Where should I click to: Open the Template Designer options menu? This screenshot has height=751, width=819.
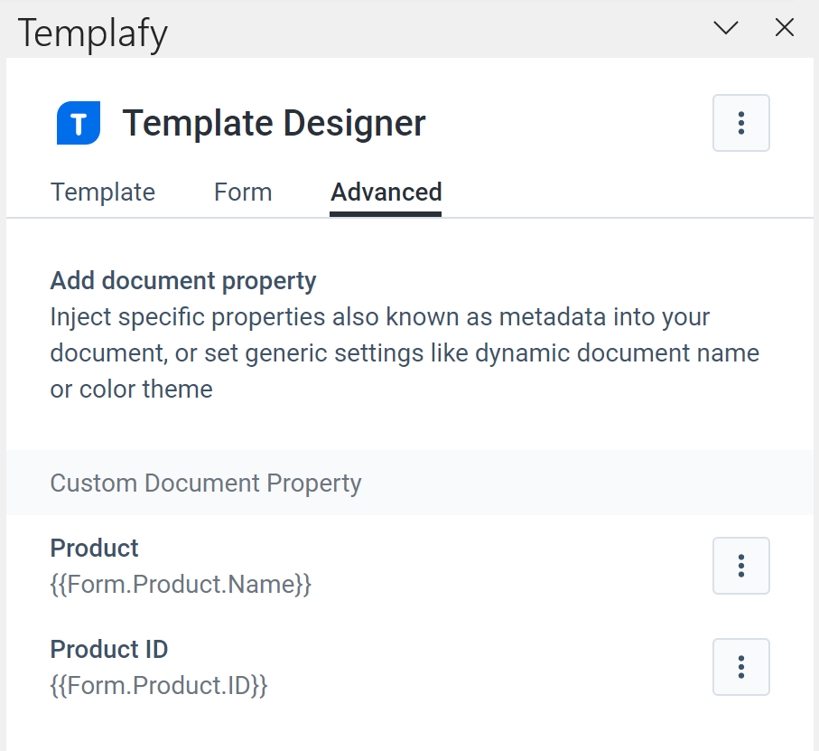point(740,123)
